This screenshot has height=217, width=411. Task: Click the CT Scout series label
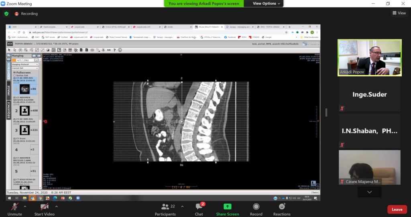click(21, 138)
